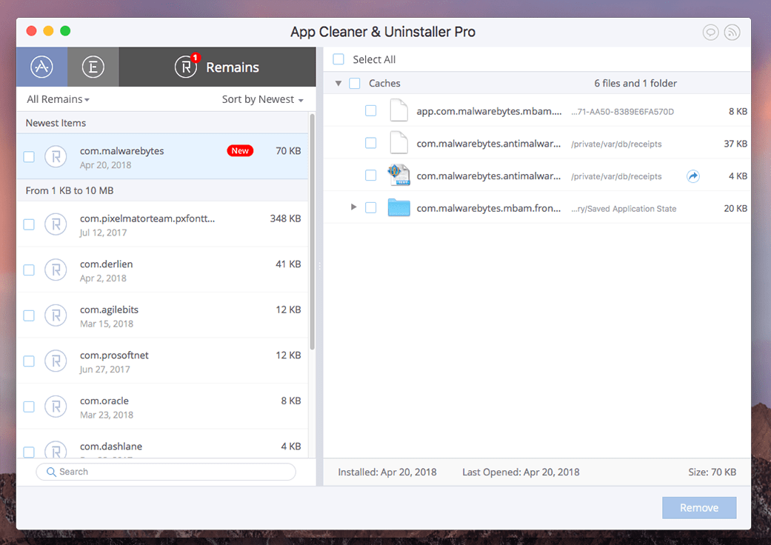The width and height of the screenshot is (771, 545).
Task: Expand the com.malwarebytes.mbam.fron folder
Action: click(353, 207)
